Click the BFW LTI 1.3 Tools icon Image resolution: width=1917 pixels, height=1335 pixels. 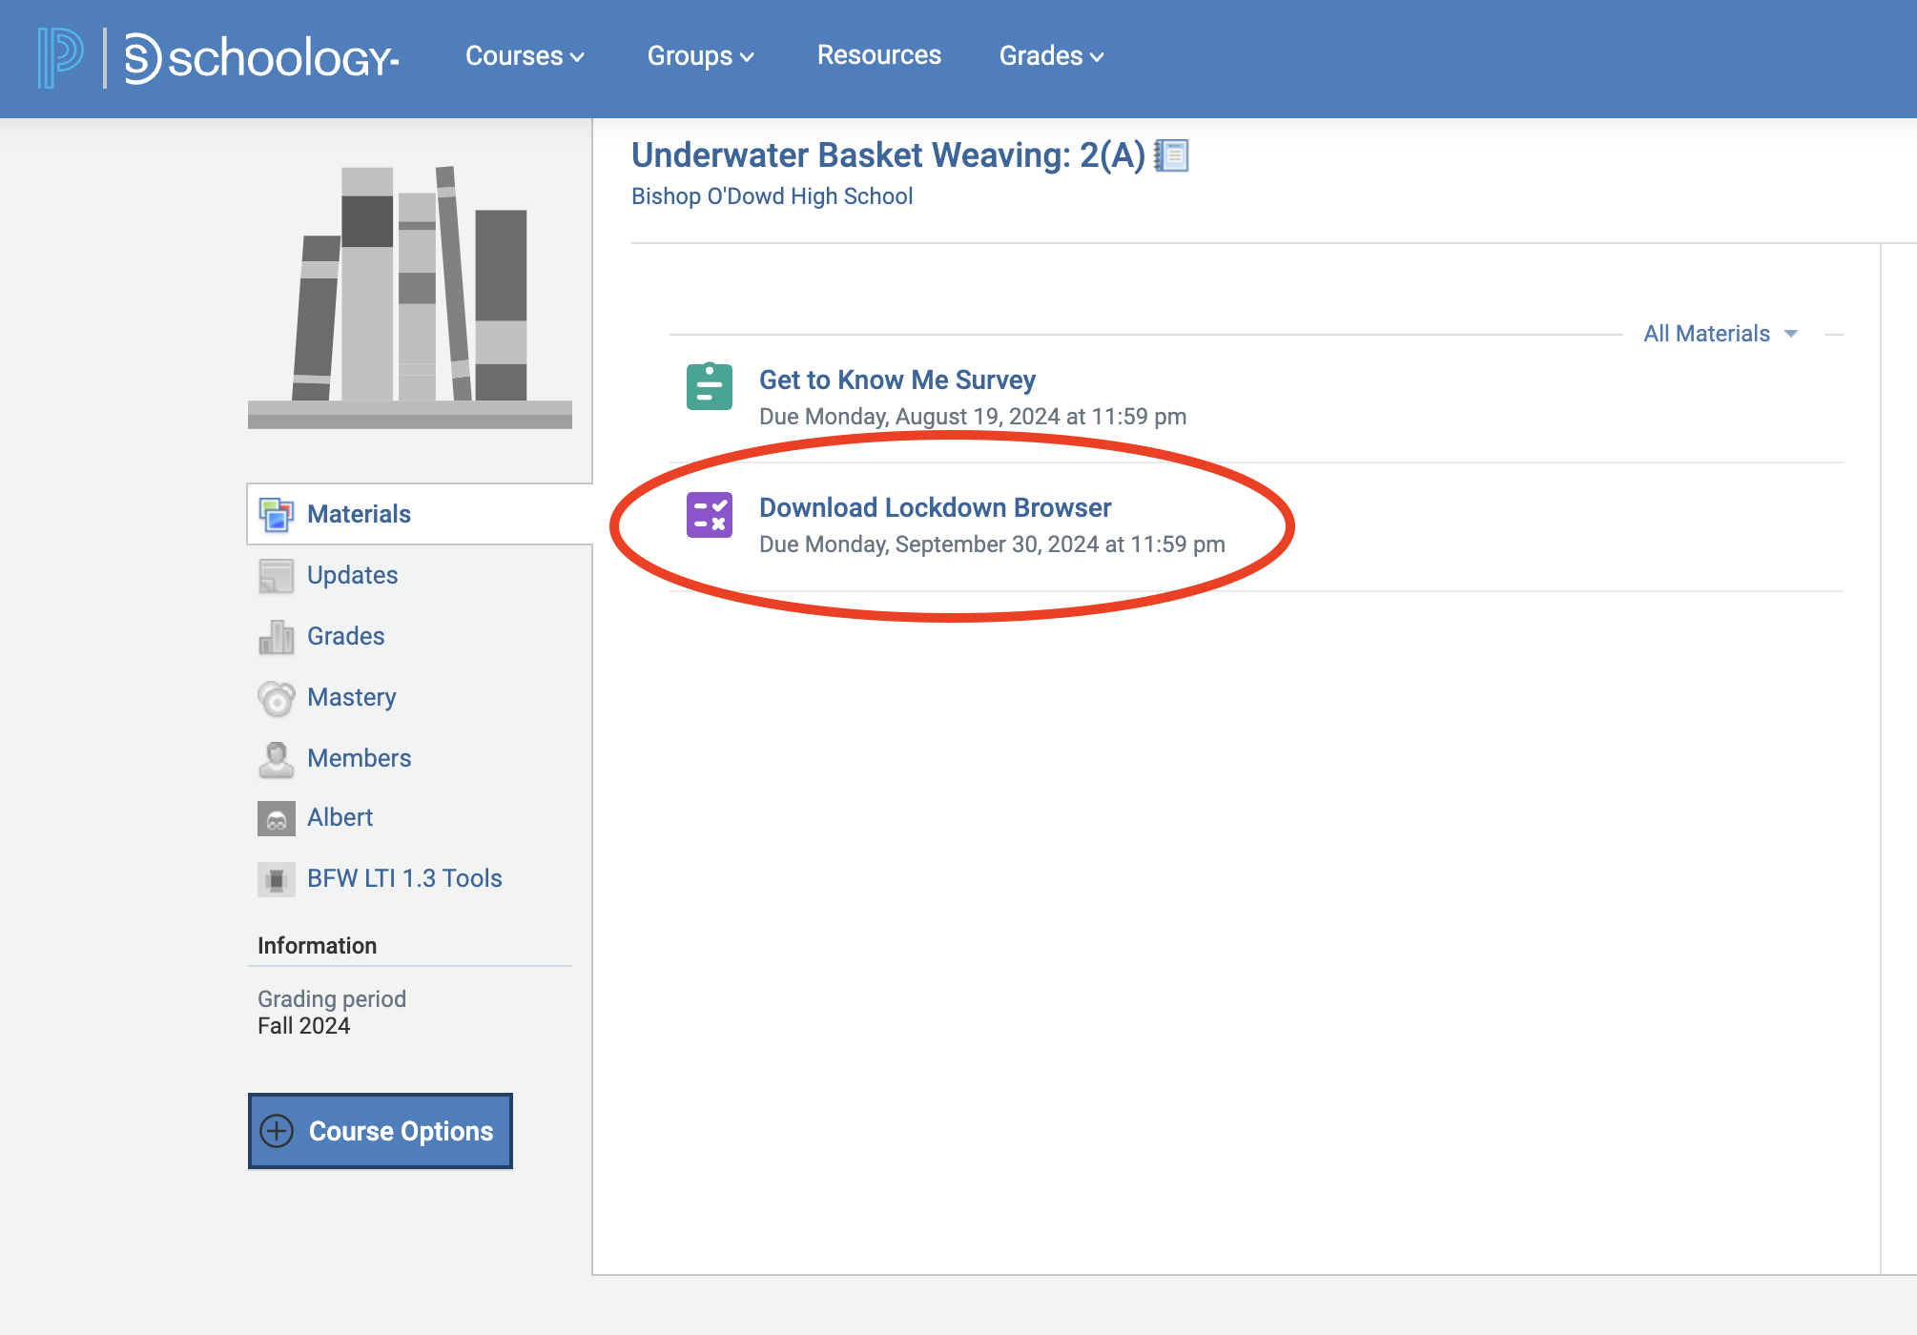276,879
